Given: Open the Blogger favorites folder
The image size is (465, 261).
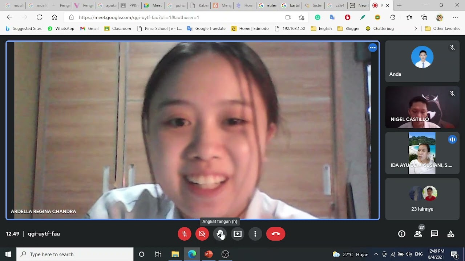Looking at the screenshot, I should (348, 28).
